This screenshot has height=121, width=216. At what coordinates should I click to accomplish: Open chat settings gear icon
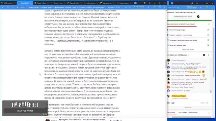[x=204, y=55]
